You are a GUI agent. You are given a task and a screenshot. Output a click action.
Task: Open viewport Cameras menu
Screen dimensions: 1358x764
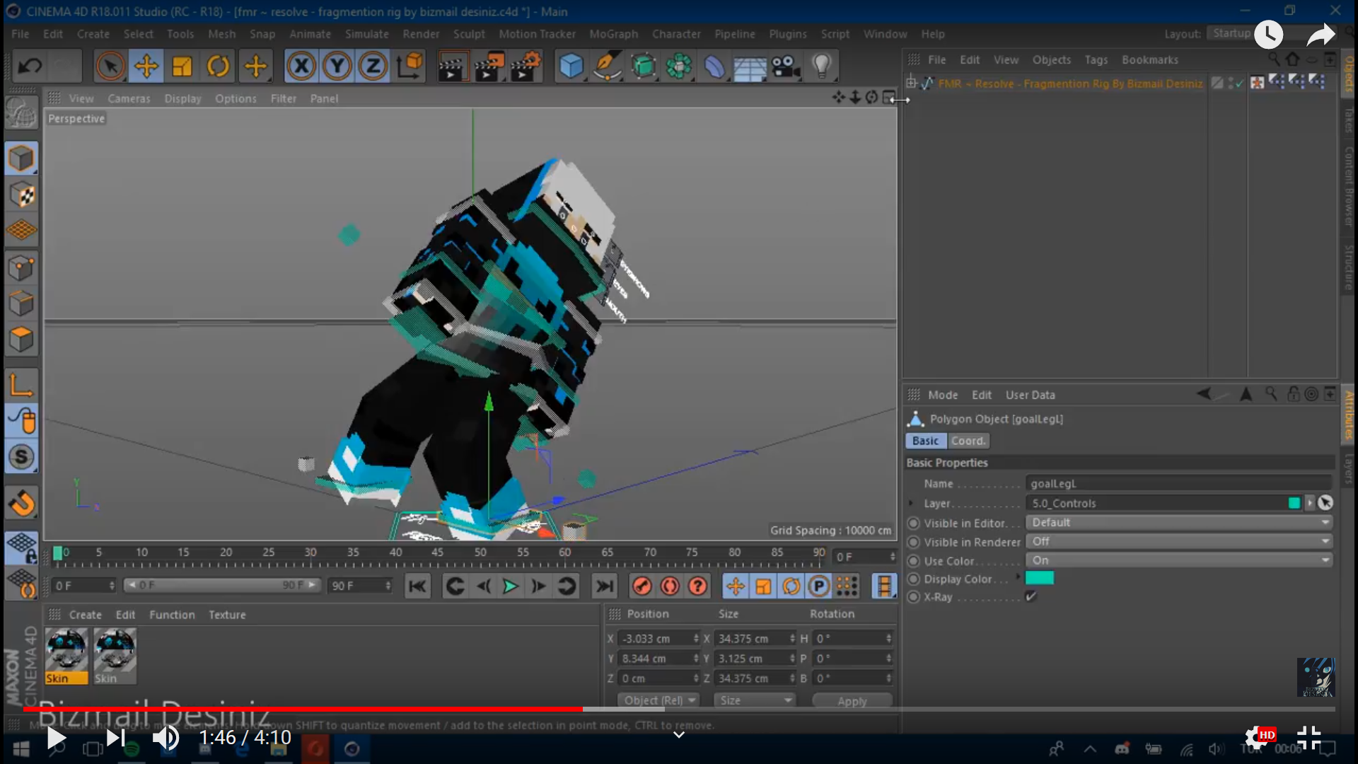129,98
